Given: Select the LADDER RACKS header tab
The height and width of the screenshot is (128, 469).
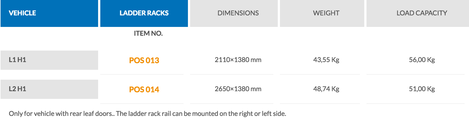Looking at the screenshot, I should [x=144, y=13].
